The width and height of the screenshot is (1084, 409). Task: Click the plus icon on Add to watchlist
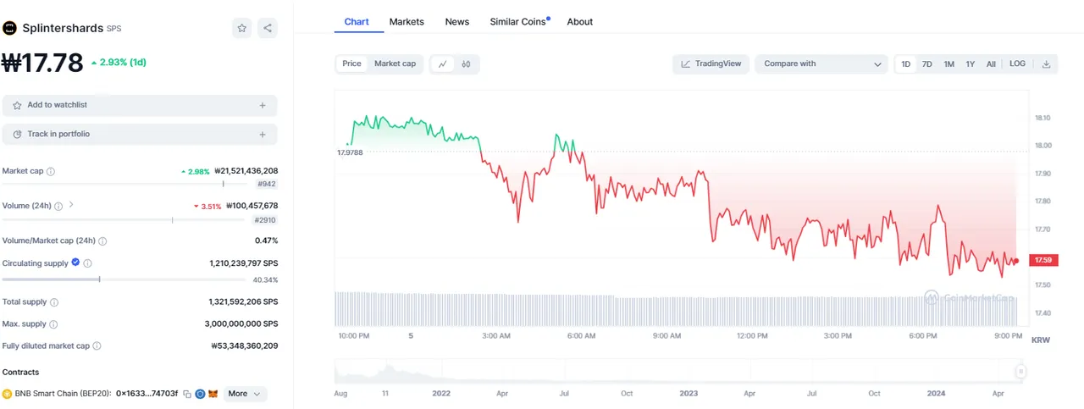coord(263,106)
